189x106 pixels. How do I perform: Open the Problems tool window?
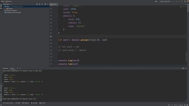(26, 103)
